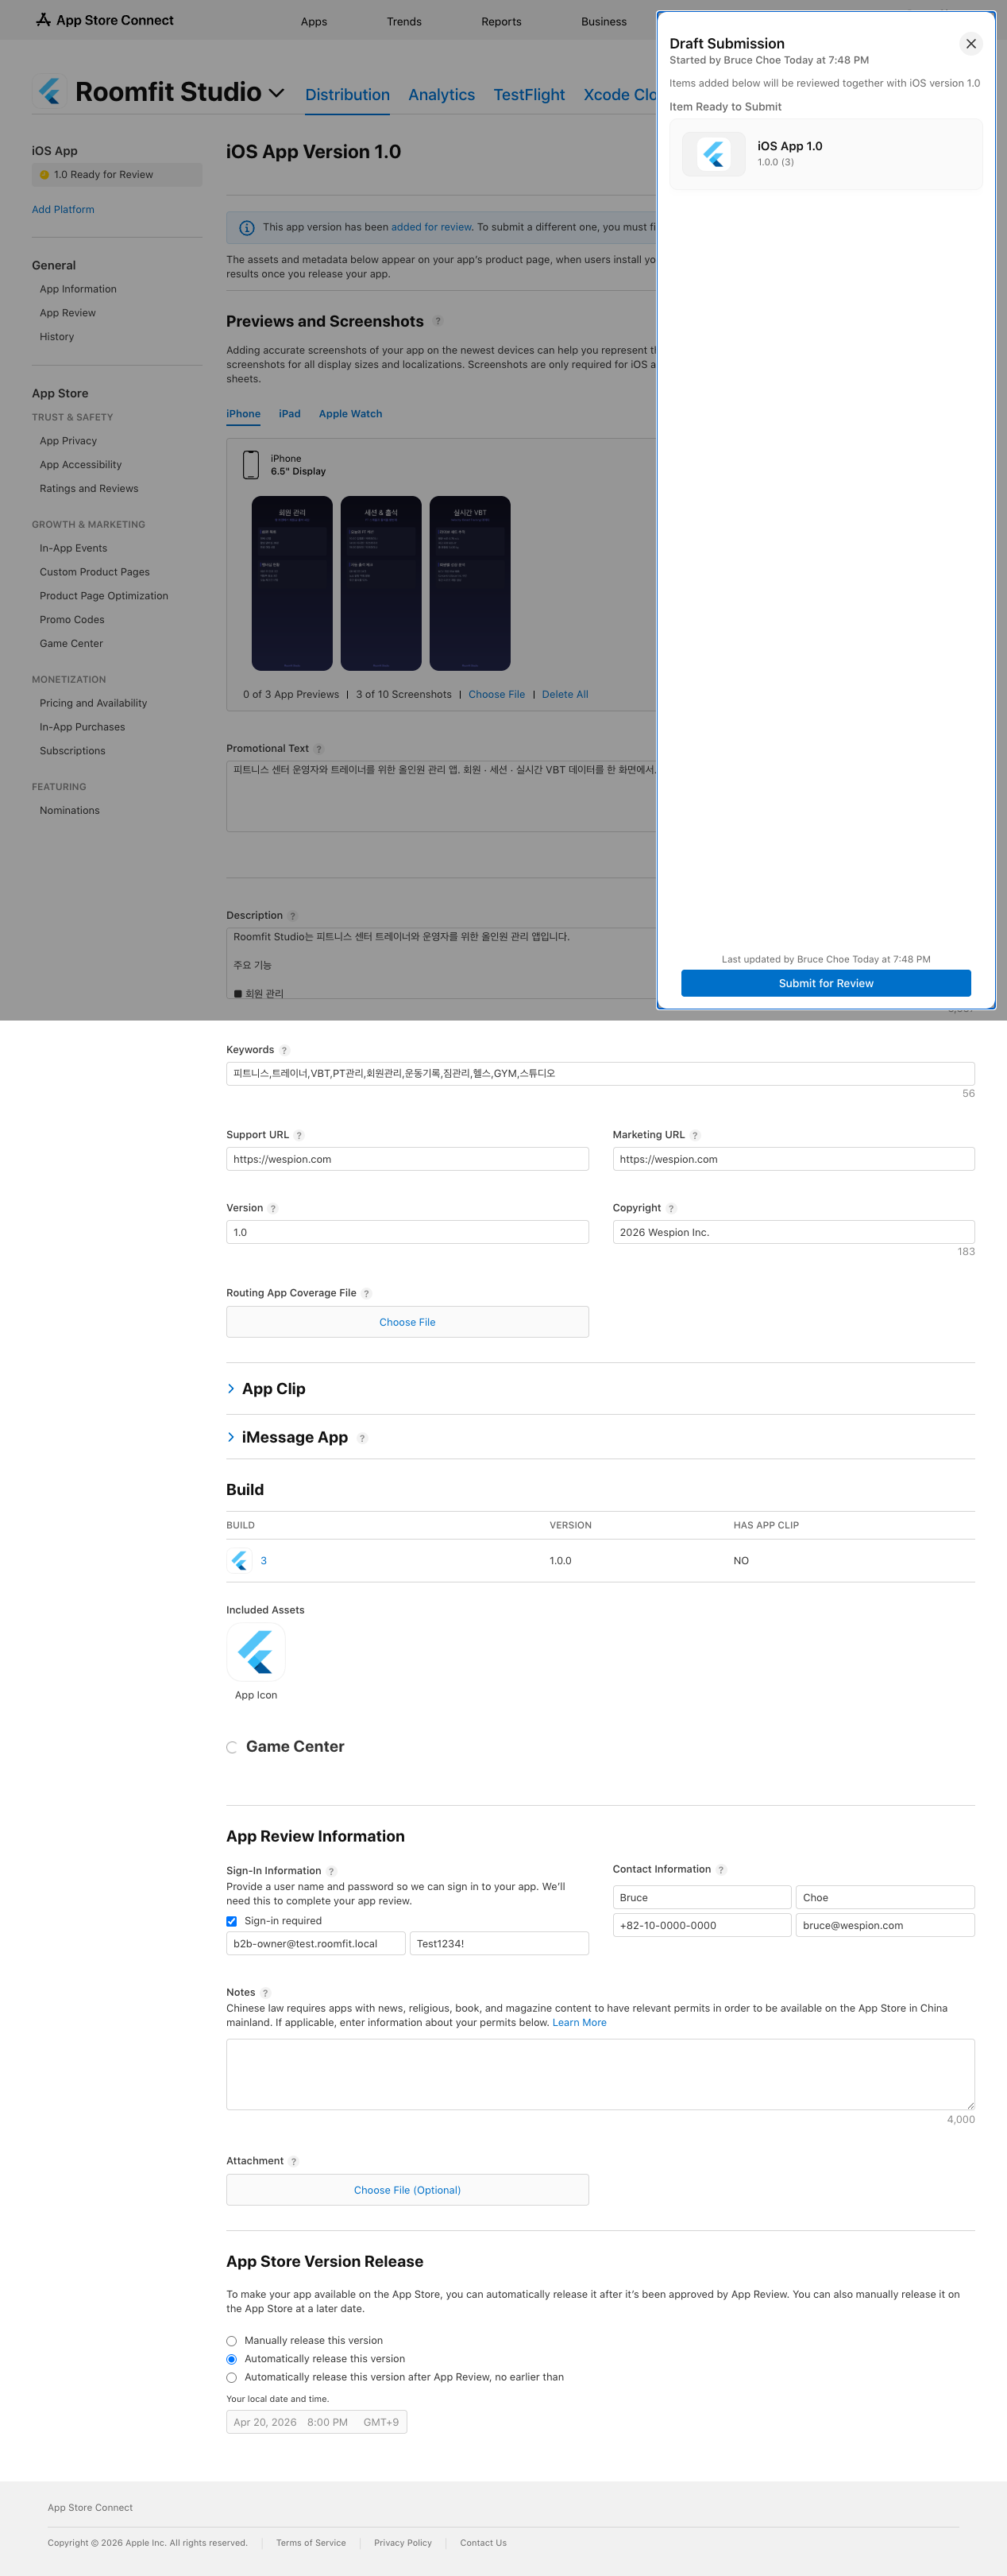Click the build 3 app icon
The height and width of the screenshot is (2576, 1007).
240,1560
